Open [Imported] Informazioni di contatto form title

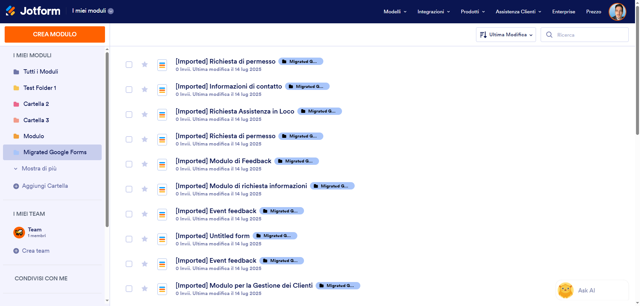point(229,86)
